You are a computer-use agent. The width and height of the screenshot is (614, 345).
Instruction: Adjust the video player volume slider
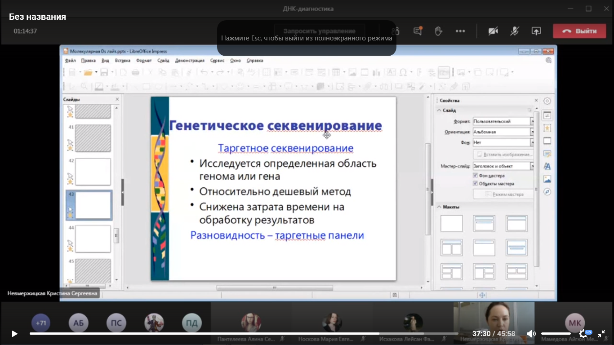[556, 334]
